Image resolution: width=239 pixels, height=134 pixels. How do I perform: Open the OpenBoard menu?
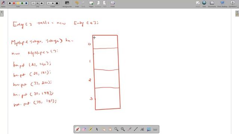pyautogui.click(x=233, y=4)
